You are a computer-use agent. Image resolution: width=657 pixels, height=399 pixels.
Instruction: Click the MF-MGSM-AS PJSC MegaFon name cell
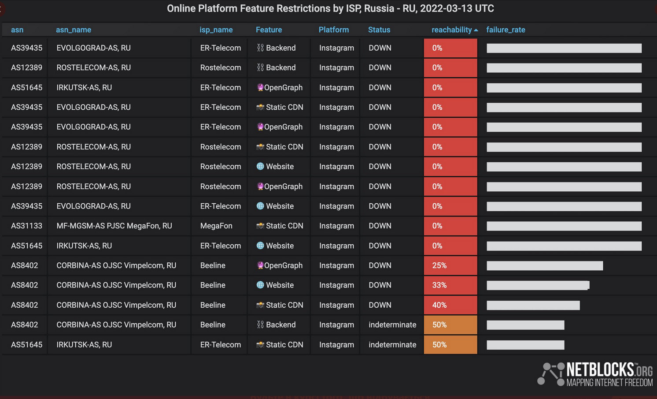pyautogui.click(x=114, y=226)
